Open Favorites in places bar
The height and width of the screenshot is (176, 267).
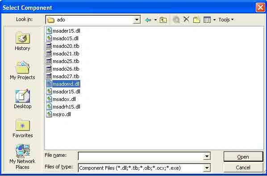22,128
